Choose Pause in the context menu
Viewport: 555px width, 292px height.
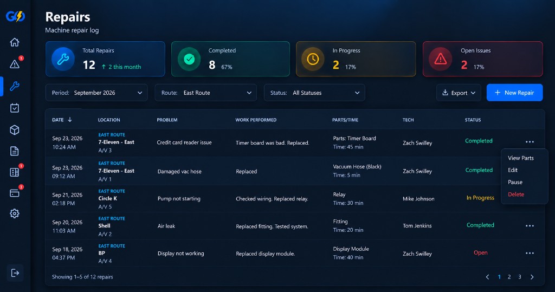(x=515, y=182)
